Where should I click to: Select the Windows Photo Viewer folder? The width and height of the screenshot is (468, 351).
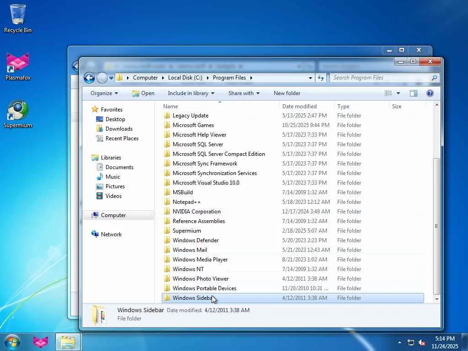[x=201, y=278]
